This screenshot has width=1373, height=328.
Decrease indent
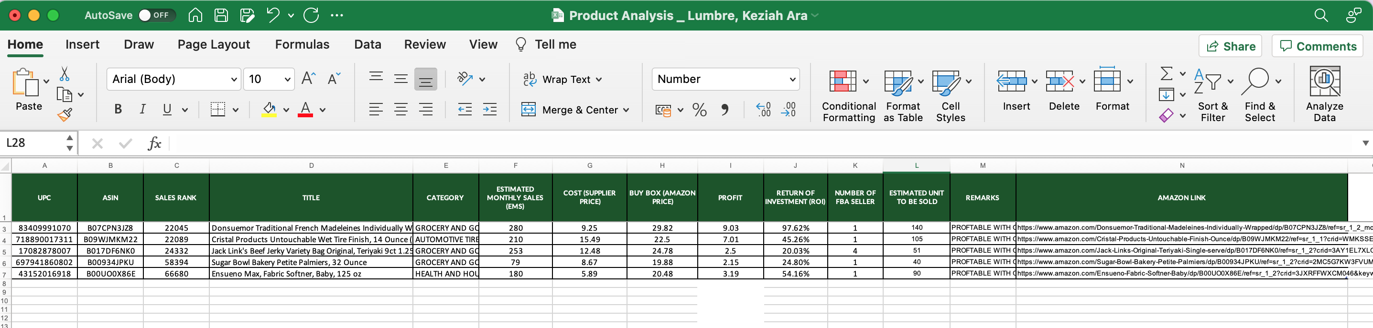[465, 110]
